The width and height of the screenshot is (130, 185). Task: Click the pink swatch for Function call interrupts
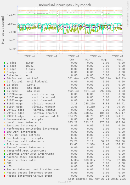point(4,141)
